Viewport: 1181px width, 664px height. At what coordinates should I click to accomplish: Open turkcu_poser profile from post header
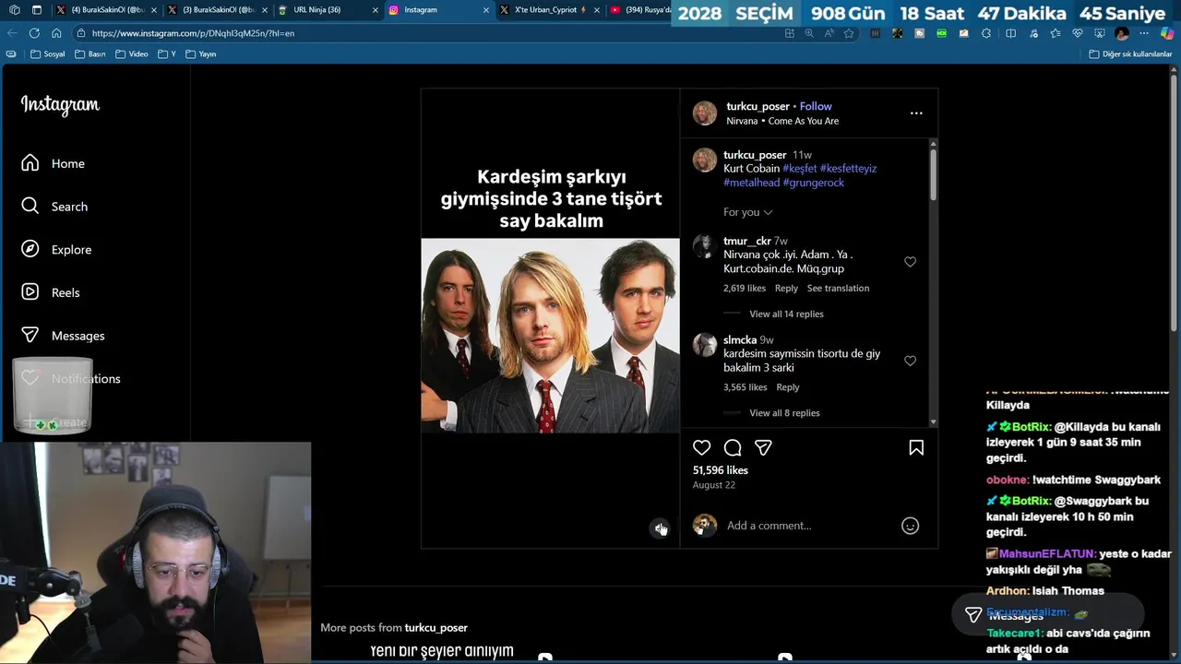point(758,106)
